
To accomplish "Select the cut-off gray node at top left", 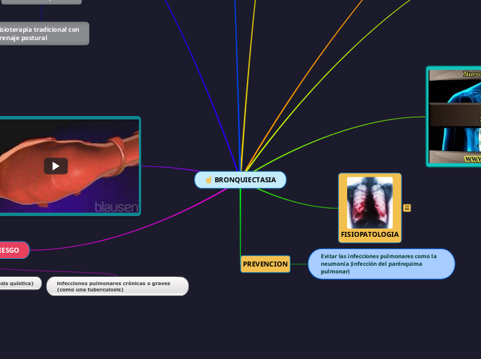I will 40,1.
